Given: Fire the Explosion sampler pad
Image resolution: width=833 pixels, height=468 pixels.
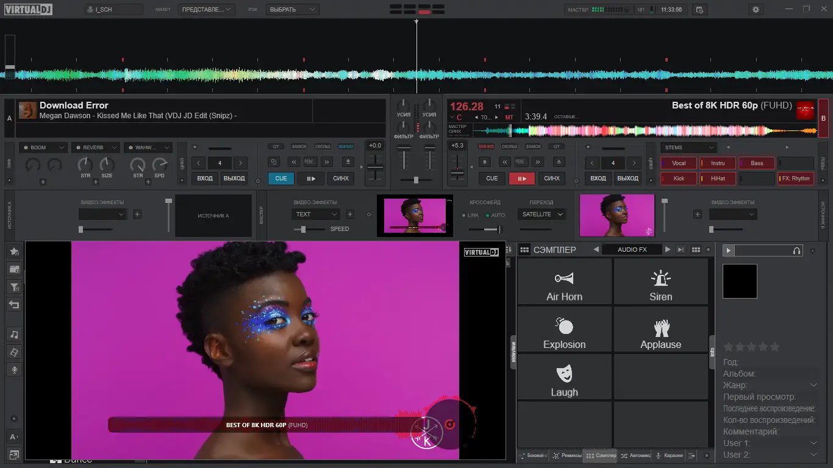Looking at the screenshot, I should pyautogui.click(x=564, y=330).
